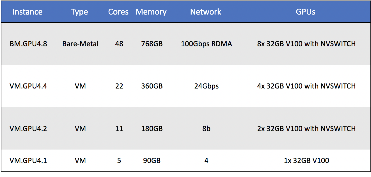Select the VM.GPU4.4 instance cell
The width and height of the screenshot is (371, 177).
pos(28,86)
